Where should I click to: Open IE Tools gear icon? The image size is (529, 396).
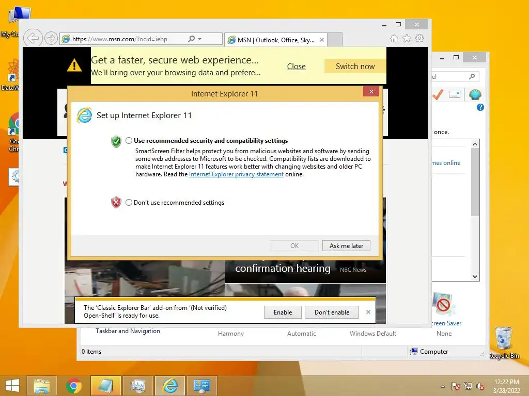coord(419,38)
